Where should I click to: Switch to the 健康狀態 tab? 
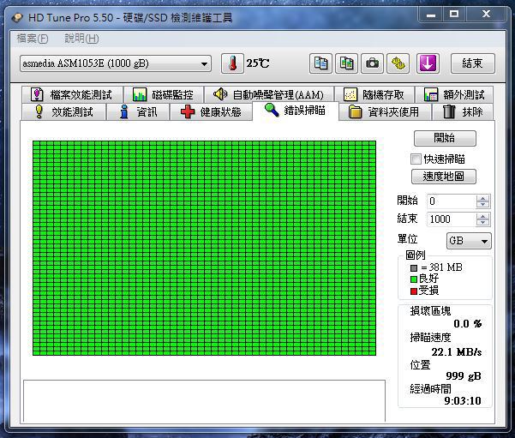point(211,111)
